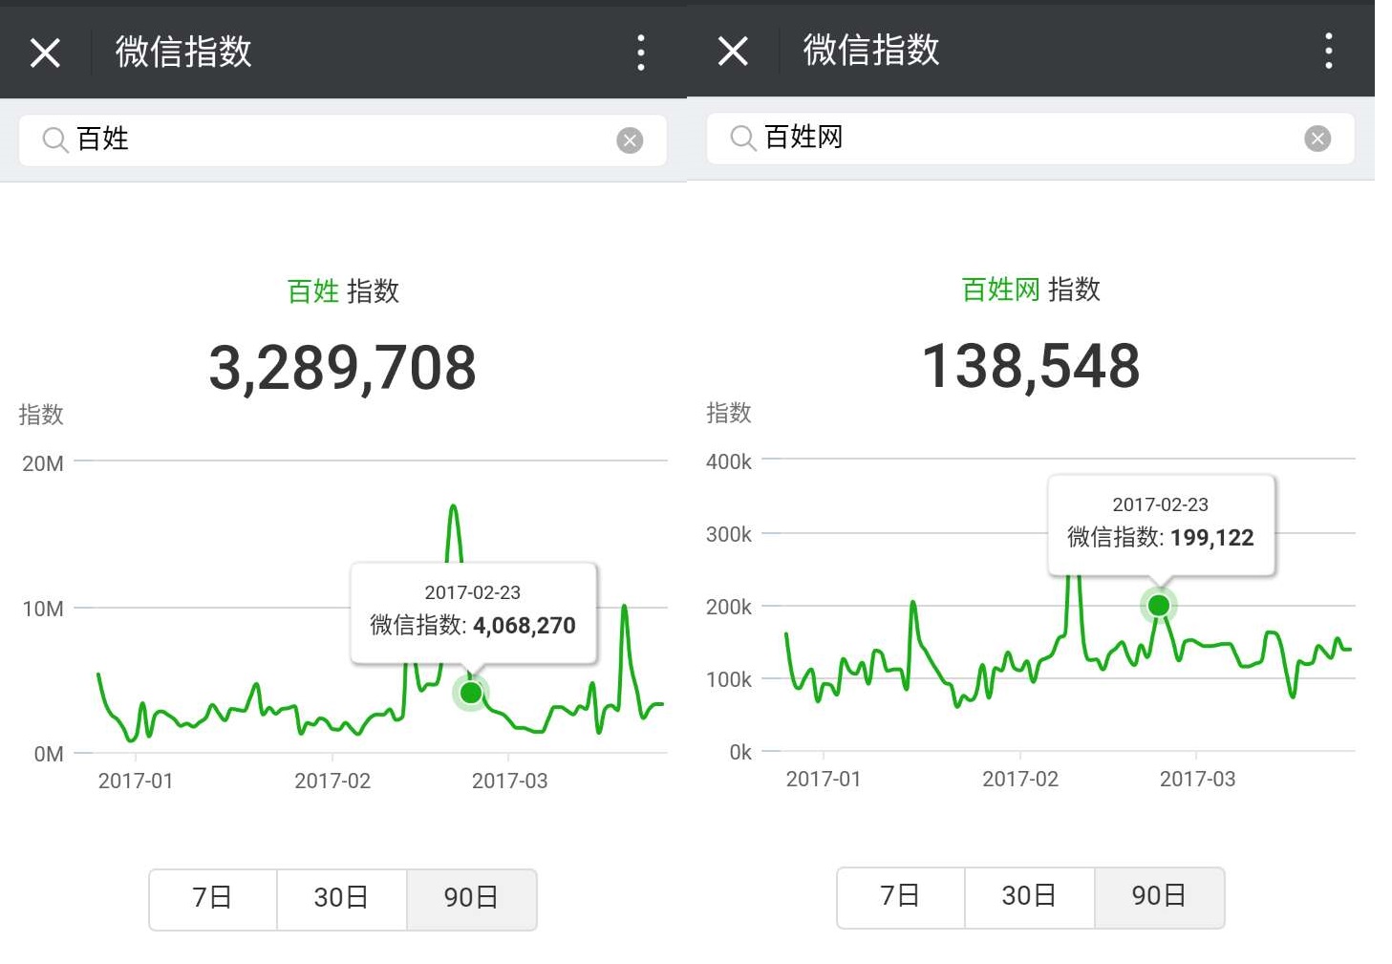Focus the search box containing 百姓
1392x964 pixels.
coord(343,140)
